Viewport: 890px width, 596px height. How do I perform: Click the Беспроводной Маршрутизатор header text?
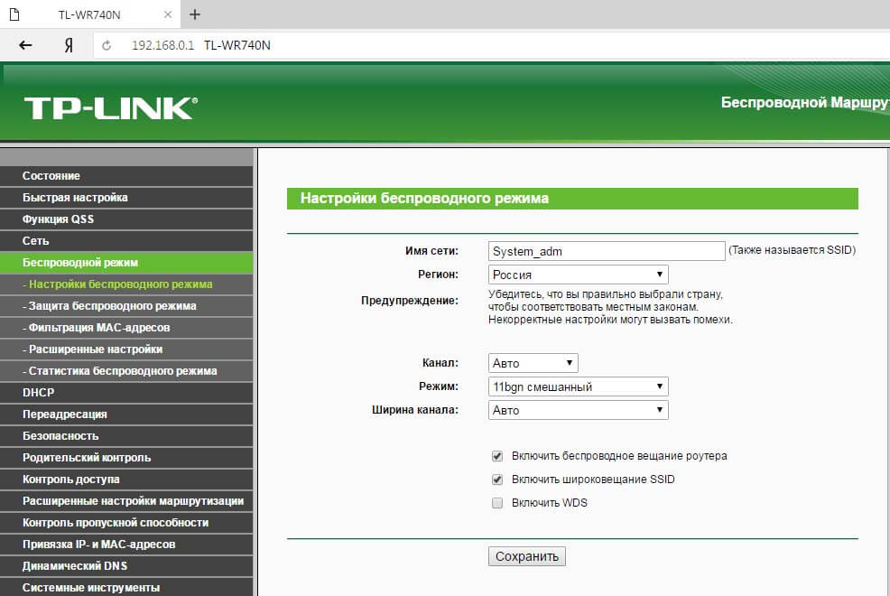[805, 103]
